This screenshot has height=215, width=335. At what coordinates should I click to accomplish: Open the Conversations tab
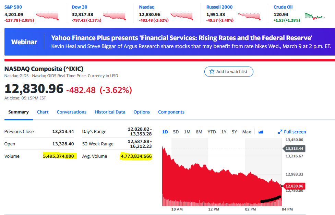[72, 112]
